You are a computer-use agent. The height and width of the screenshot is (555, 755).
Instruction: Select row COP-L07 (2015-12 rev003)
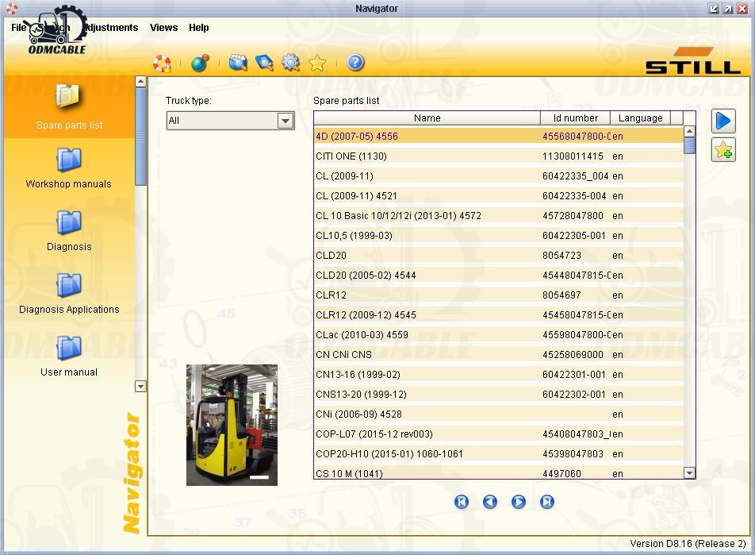pos(498,434)
